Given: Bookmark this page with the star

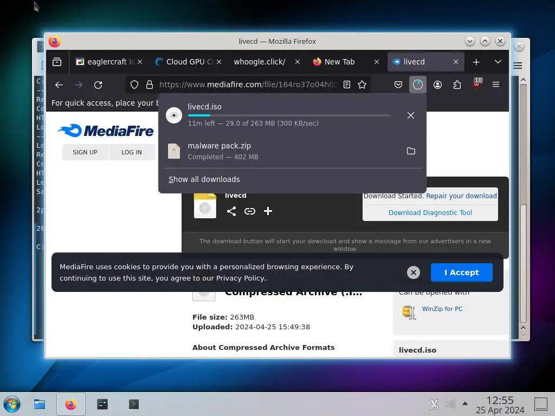Looking at the screenshot, I should 362,84.
